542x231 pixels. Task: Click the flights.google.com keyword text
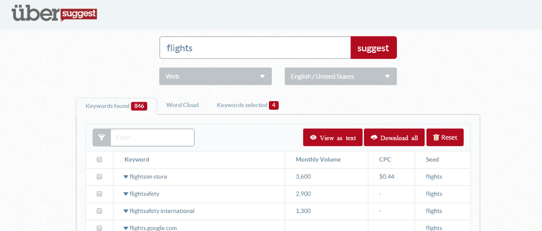tap(153, 228)
